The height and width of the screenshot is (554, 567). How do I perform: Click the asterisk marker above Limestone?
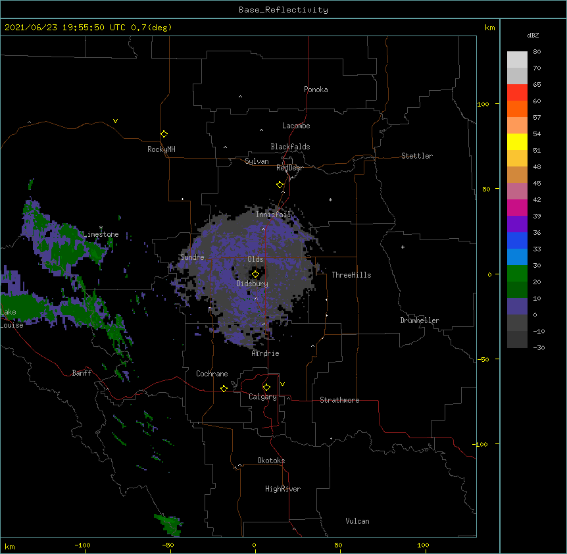(101, 228)
